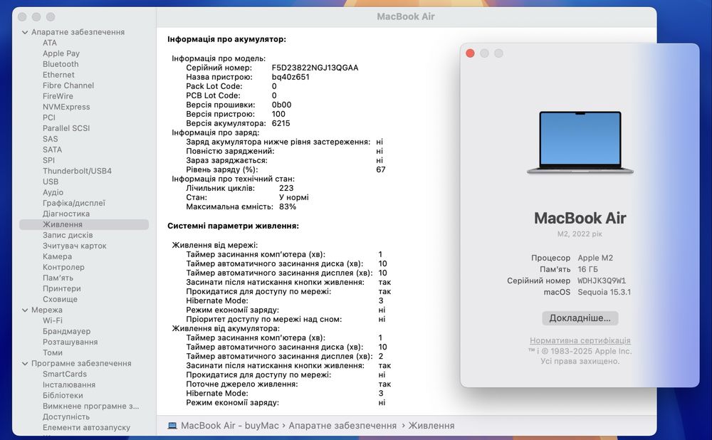Click charge level value 67

pyautogui.click(x=380, y=170)
